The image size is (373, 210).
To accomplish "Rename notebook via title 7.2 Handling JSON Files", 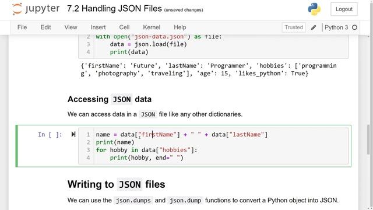I will tap(114, 9).
